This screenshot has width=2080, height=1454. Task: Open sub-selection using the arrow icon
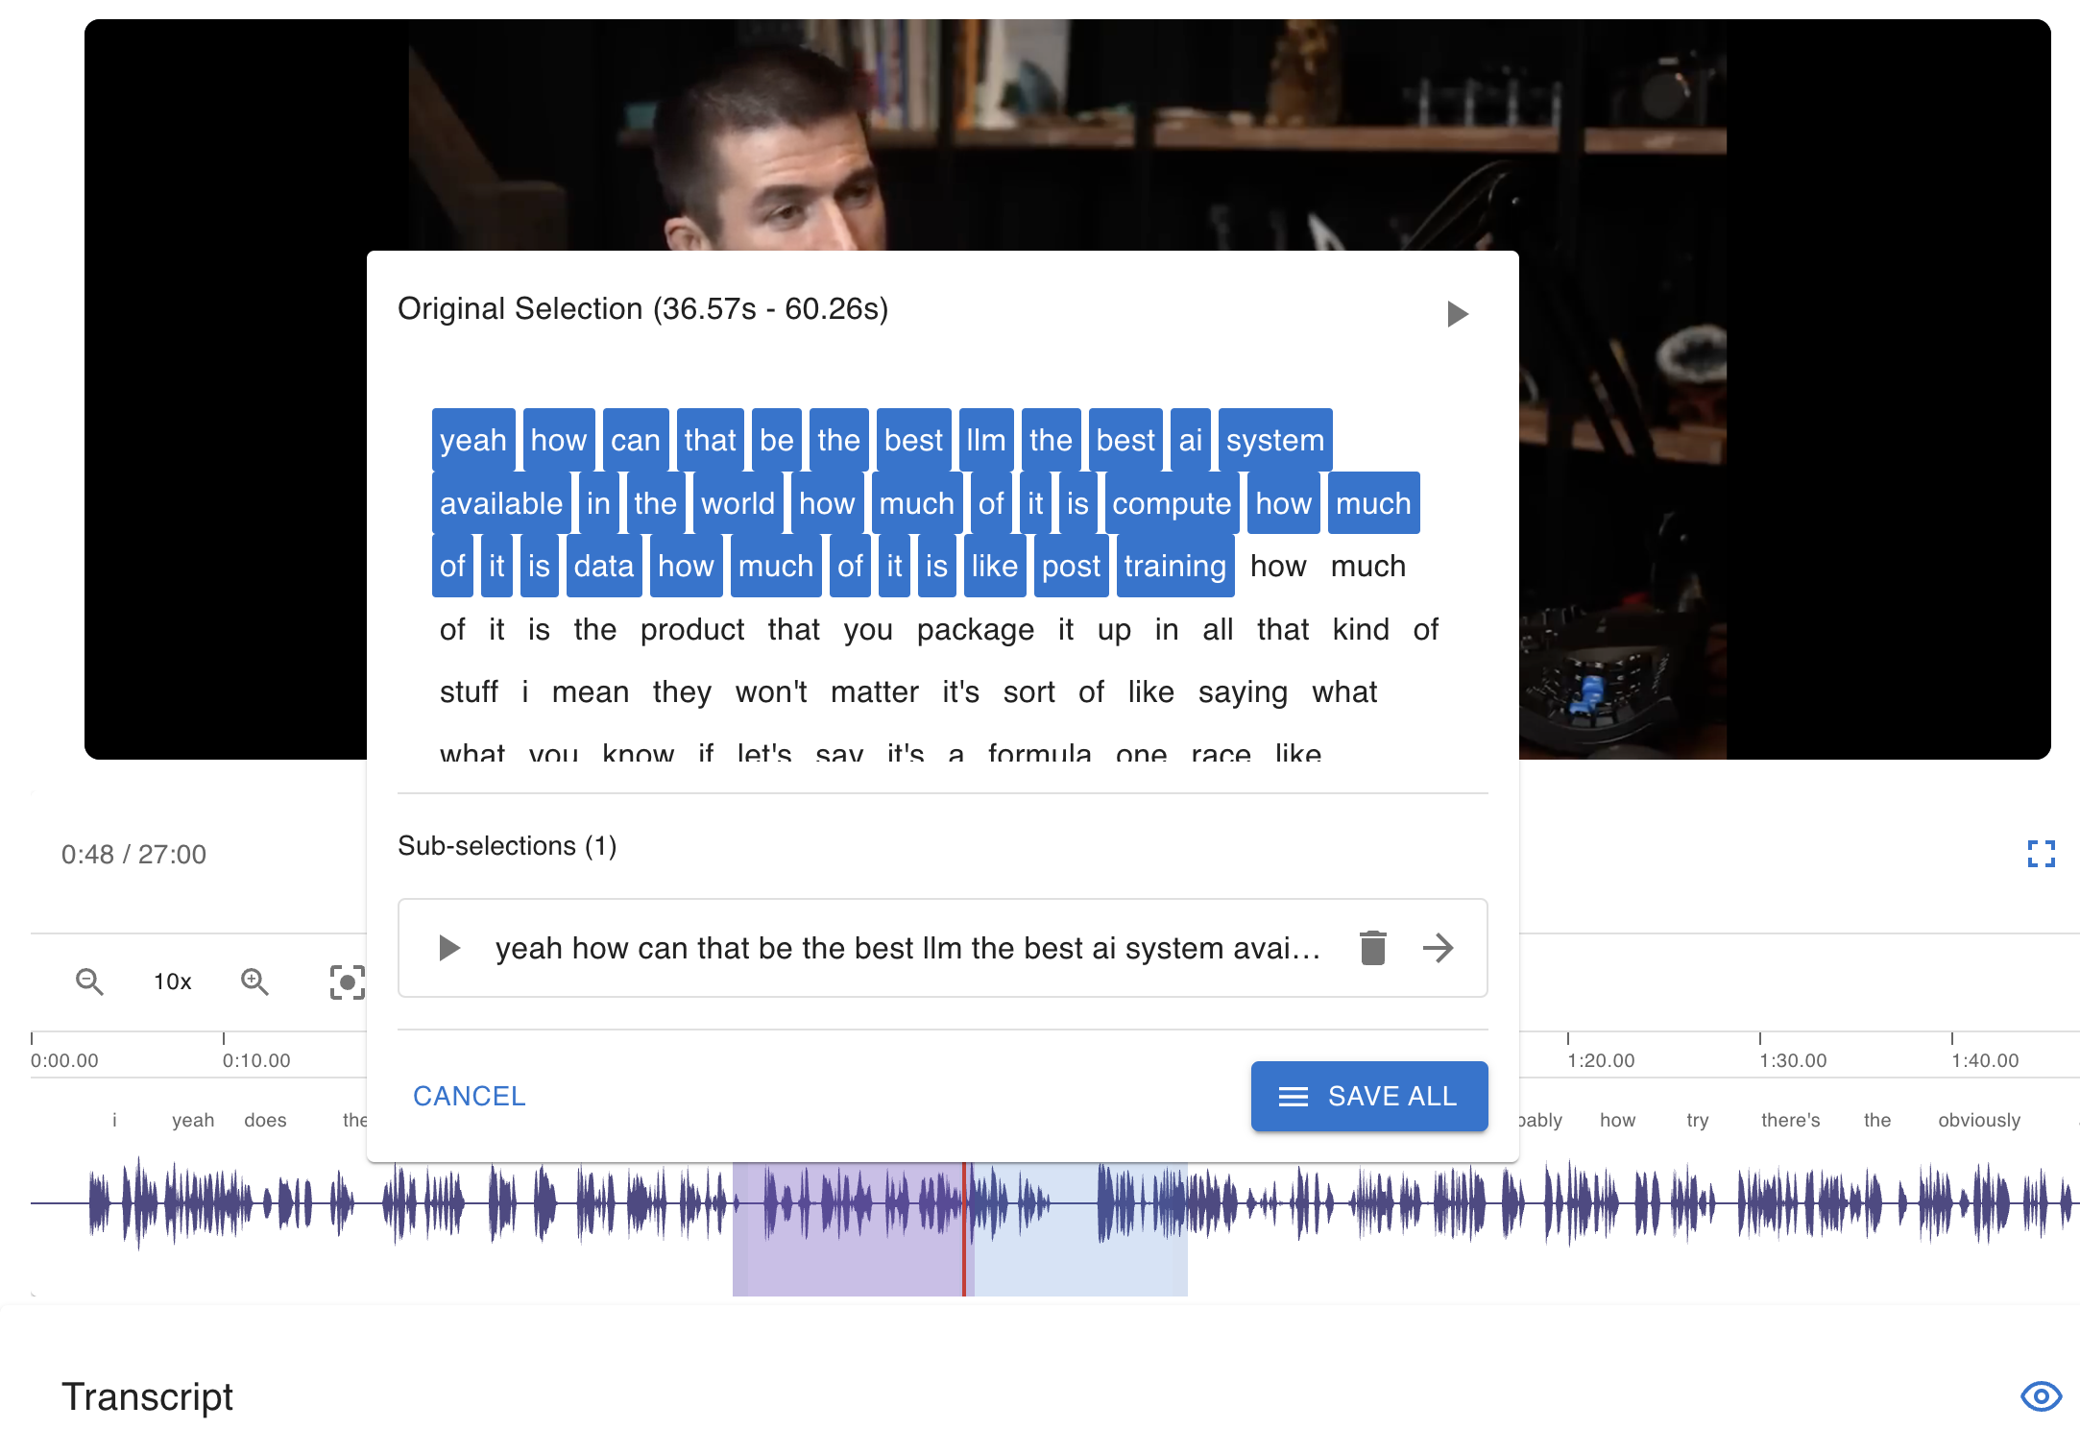1438,948
